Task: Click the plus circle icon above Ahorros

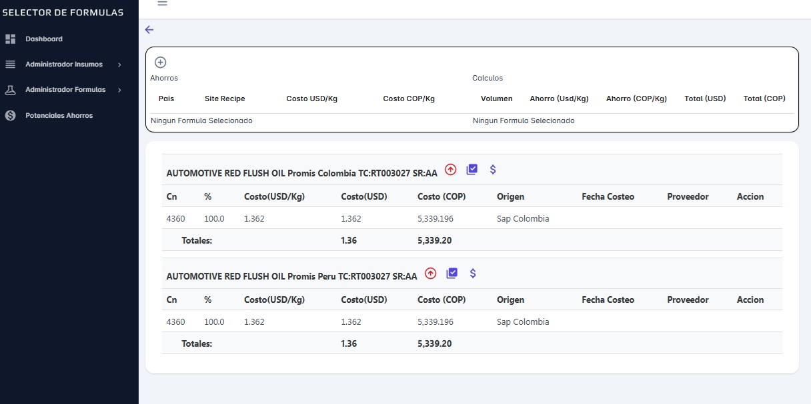Action: (160, 63)
